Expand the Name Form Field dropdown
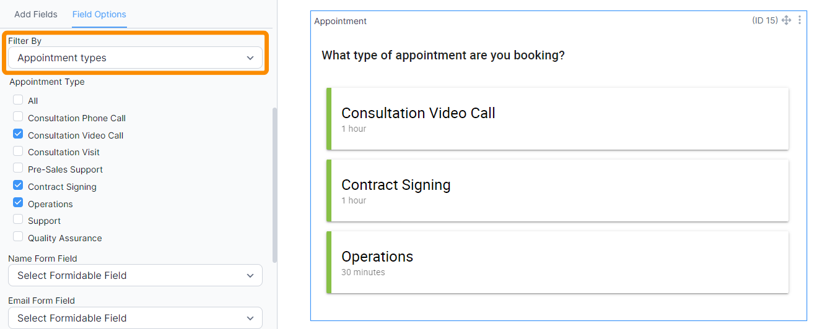Image resolution: width=822 pixels, height=329 pixels. [x=135, y=276]
